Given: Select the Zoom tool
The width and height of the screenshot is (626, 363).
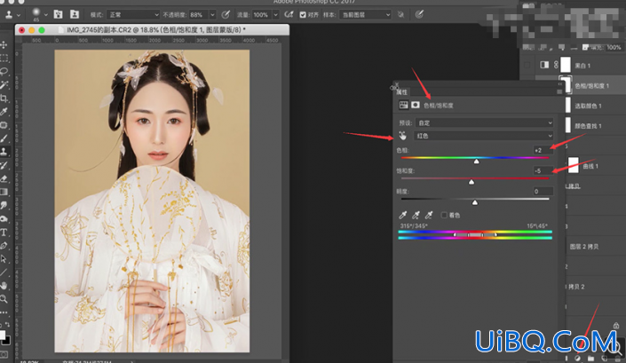Looking at the screenshot, I should click(4, 299).
